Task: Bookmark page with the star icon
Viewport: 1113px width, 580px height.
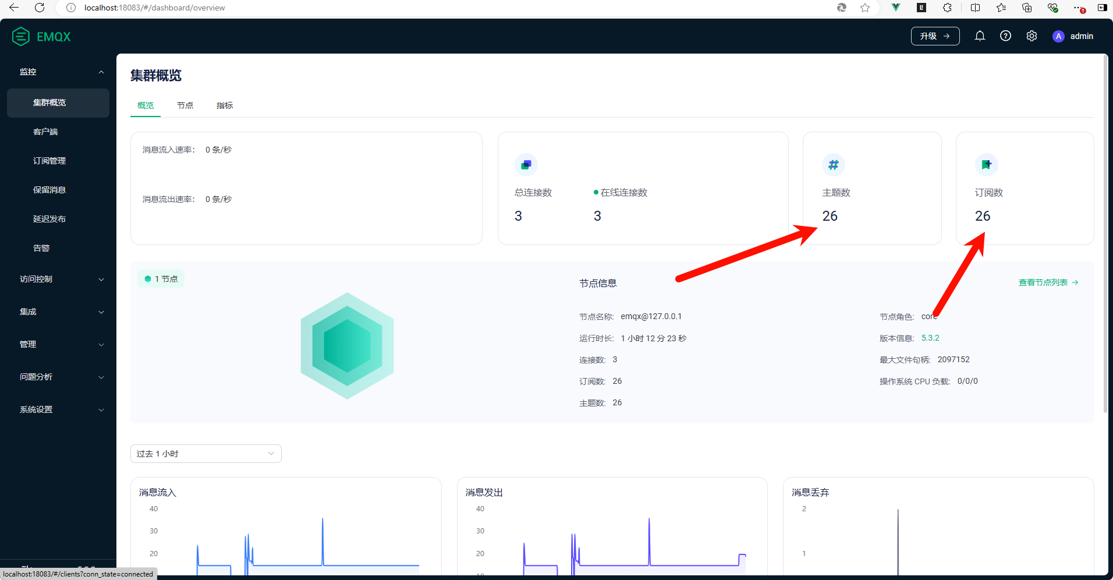Action: (865, 8)
